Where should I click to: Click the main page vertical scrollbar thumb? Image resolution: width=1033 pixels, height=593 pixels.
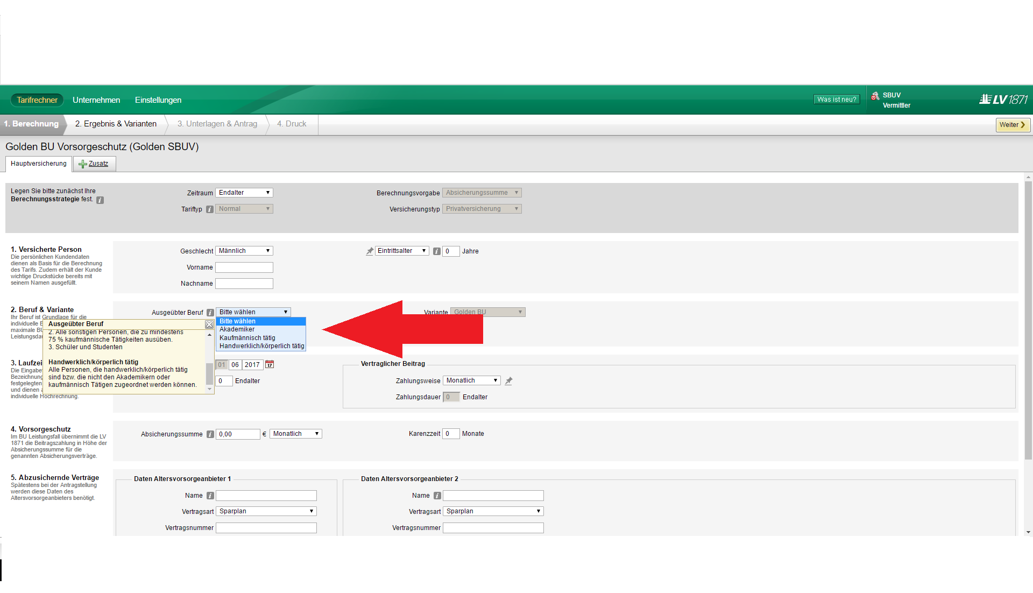click(x=1028, y=321)
